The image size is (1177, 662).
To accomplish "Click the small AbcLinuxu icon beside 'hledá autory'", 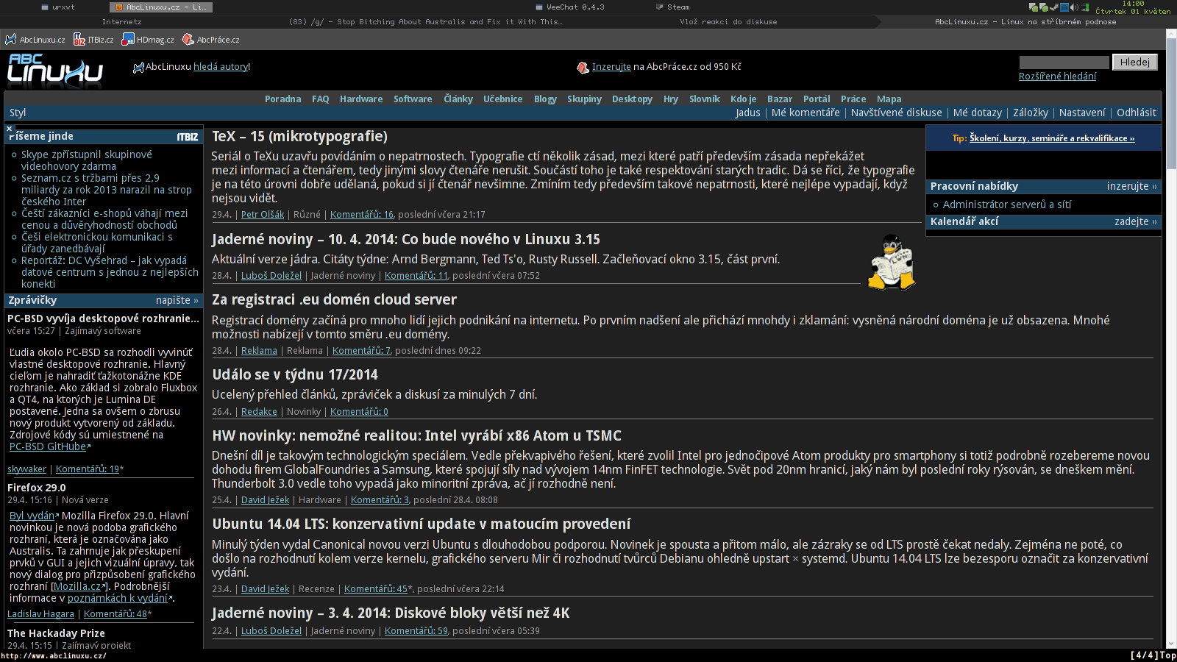I will (x=138, y=68).
